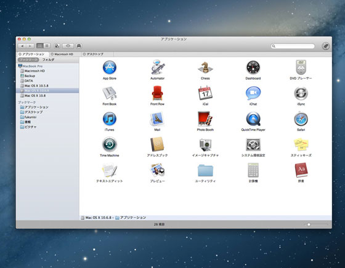Image resolution: width=345 pixels, height=268 pixels.
Task: Select QuickTime Player
Action: [x=253, y=119]
